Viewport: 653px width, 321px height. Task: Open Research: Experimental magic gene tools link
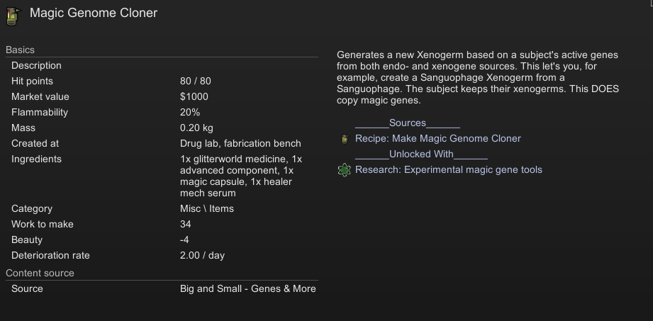(449, 170)
